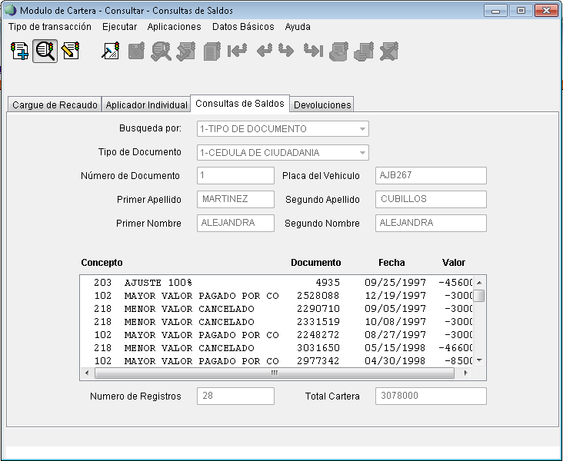This screenshot has height=461, width=563.
Task: Click the go to last record icon
Action: pos(312,51)
